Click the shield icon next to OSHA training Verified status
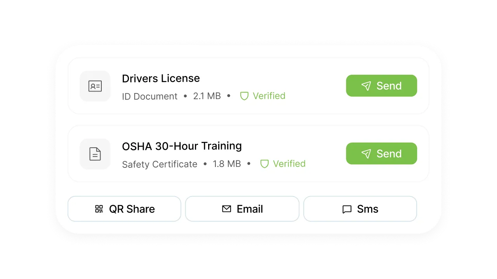Image resolution: width=497 pixels, height=279 pixels. (x=264, y=164)
